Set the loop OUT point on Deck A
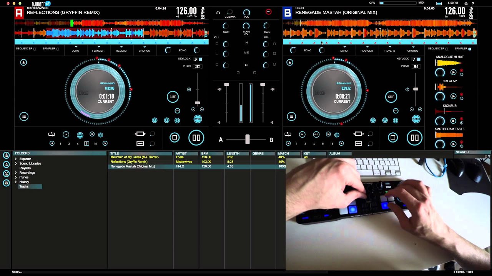 (x=80, y=135)
